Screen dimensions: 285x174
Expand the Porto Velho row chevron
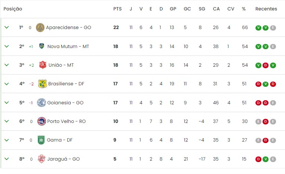6,121
